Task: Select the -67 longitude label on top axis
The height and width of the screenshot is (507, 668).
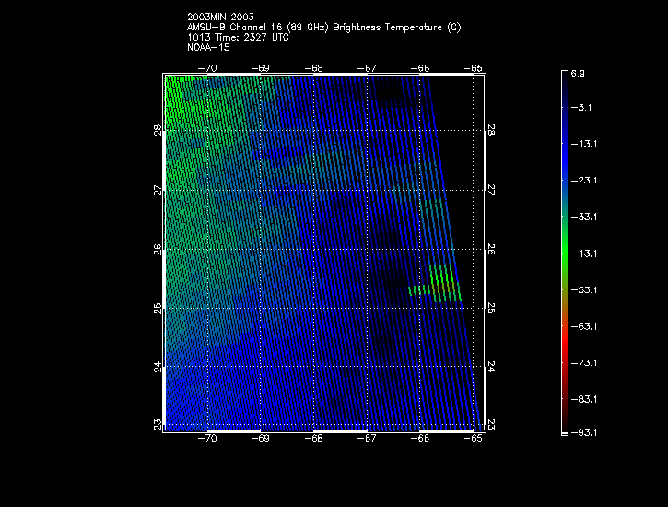Action: 369,67
